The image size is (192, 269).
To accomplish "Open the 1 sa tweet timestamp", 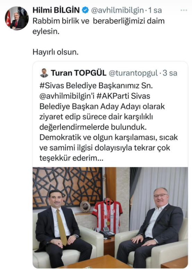I will coord(155,10).
